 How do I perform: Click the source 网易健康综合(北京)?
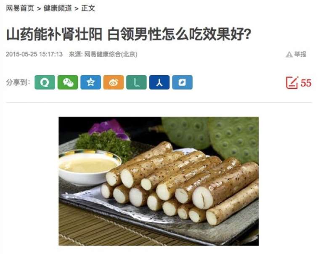coord(111,54)
